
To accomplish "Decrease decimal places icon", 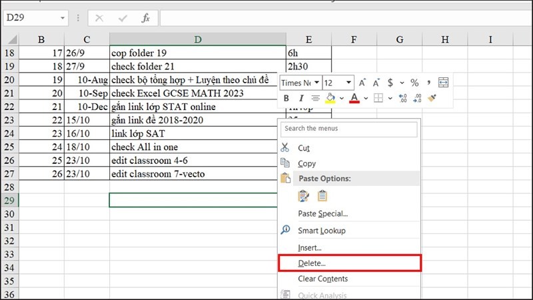I will click(417, 98).
